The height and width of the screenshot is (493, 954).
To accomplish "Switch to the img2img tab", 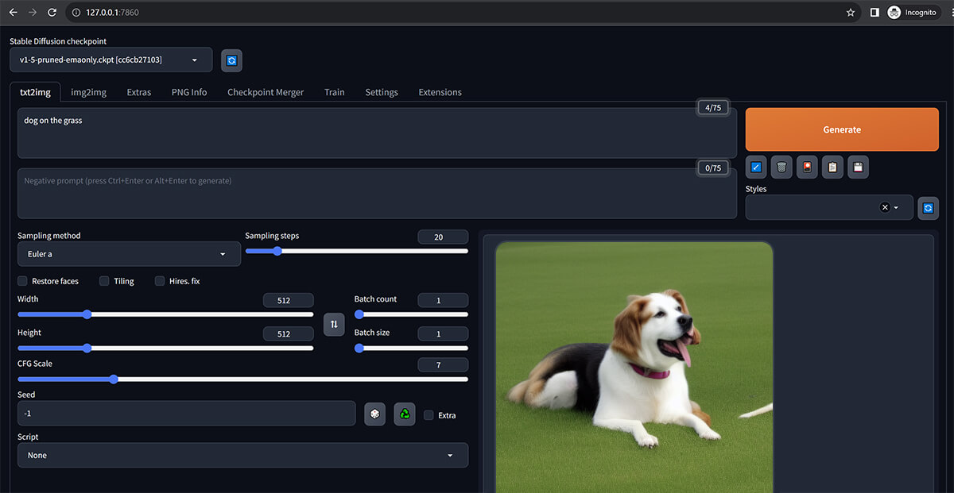I will [x=88, y=92].
